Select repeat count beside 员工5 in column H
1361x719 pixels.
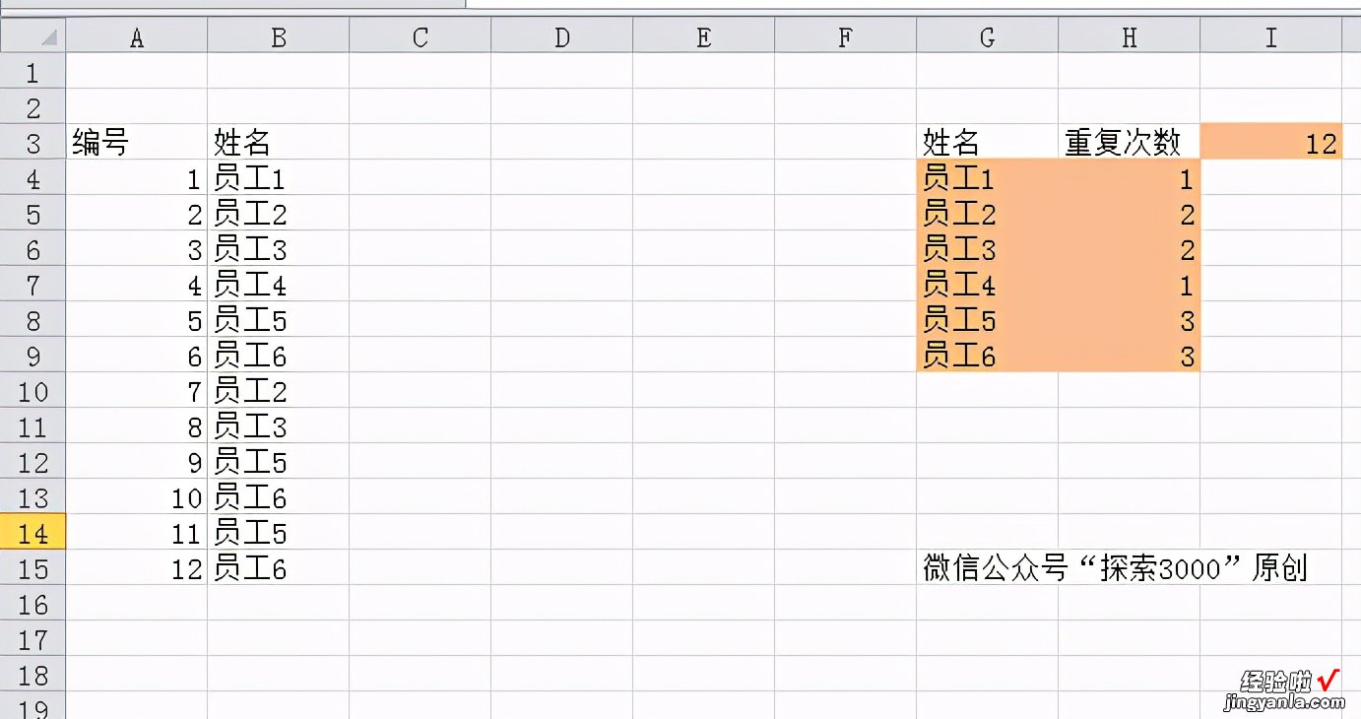(1130, 320)
